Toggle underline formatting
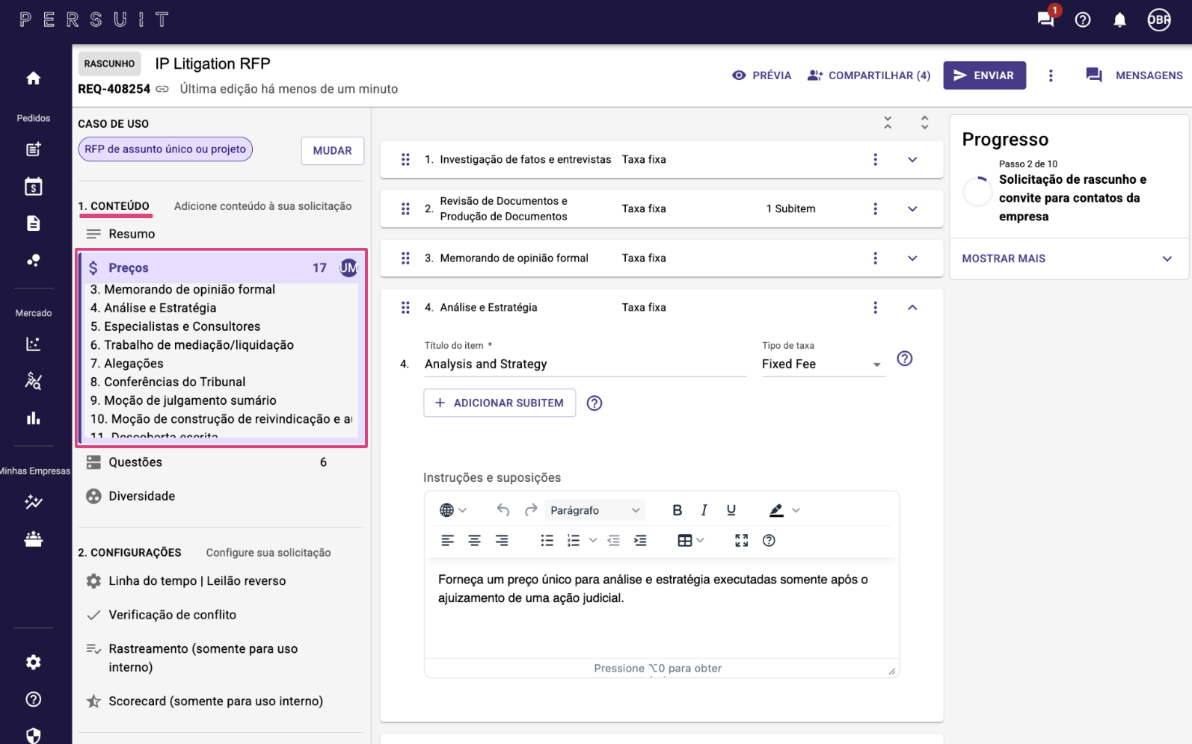The width and height of the screenshot is (1192, 744). (731, 510)
